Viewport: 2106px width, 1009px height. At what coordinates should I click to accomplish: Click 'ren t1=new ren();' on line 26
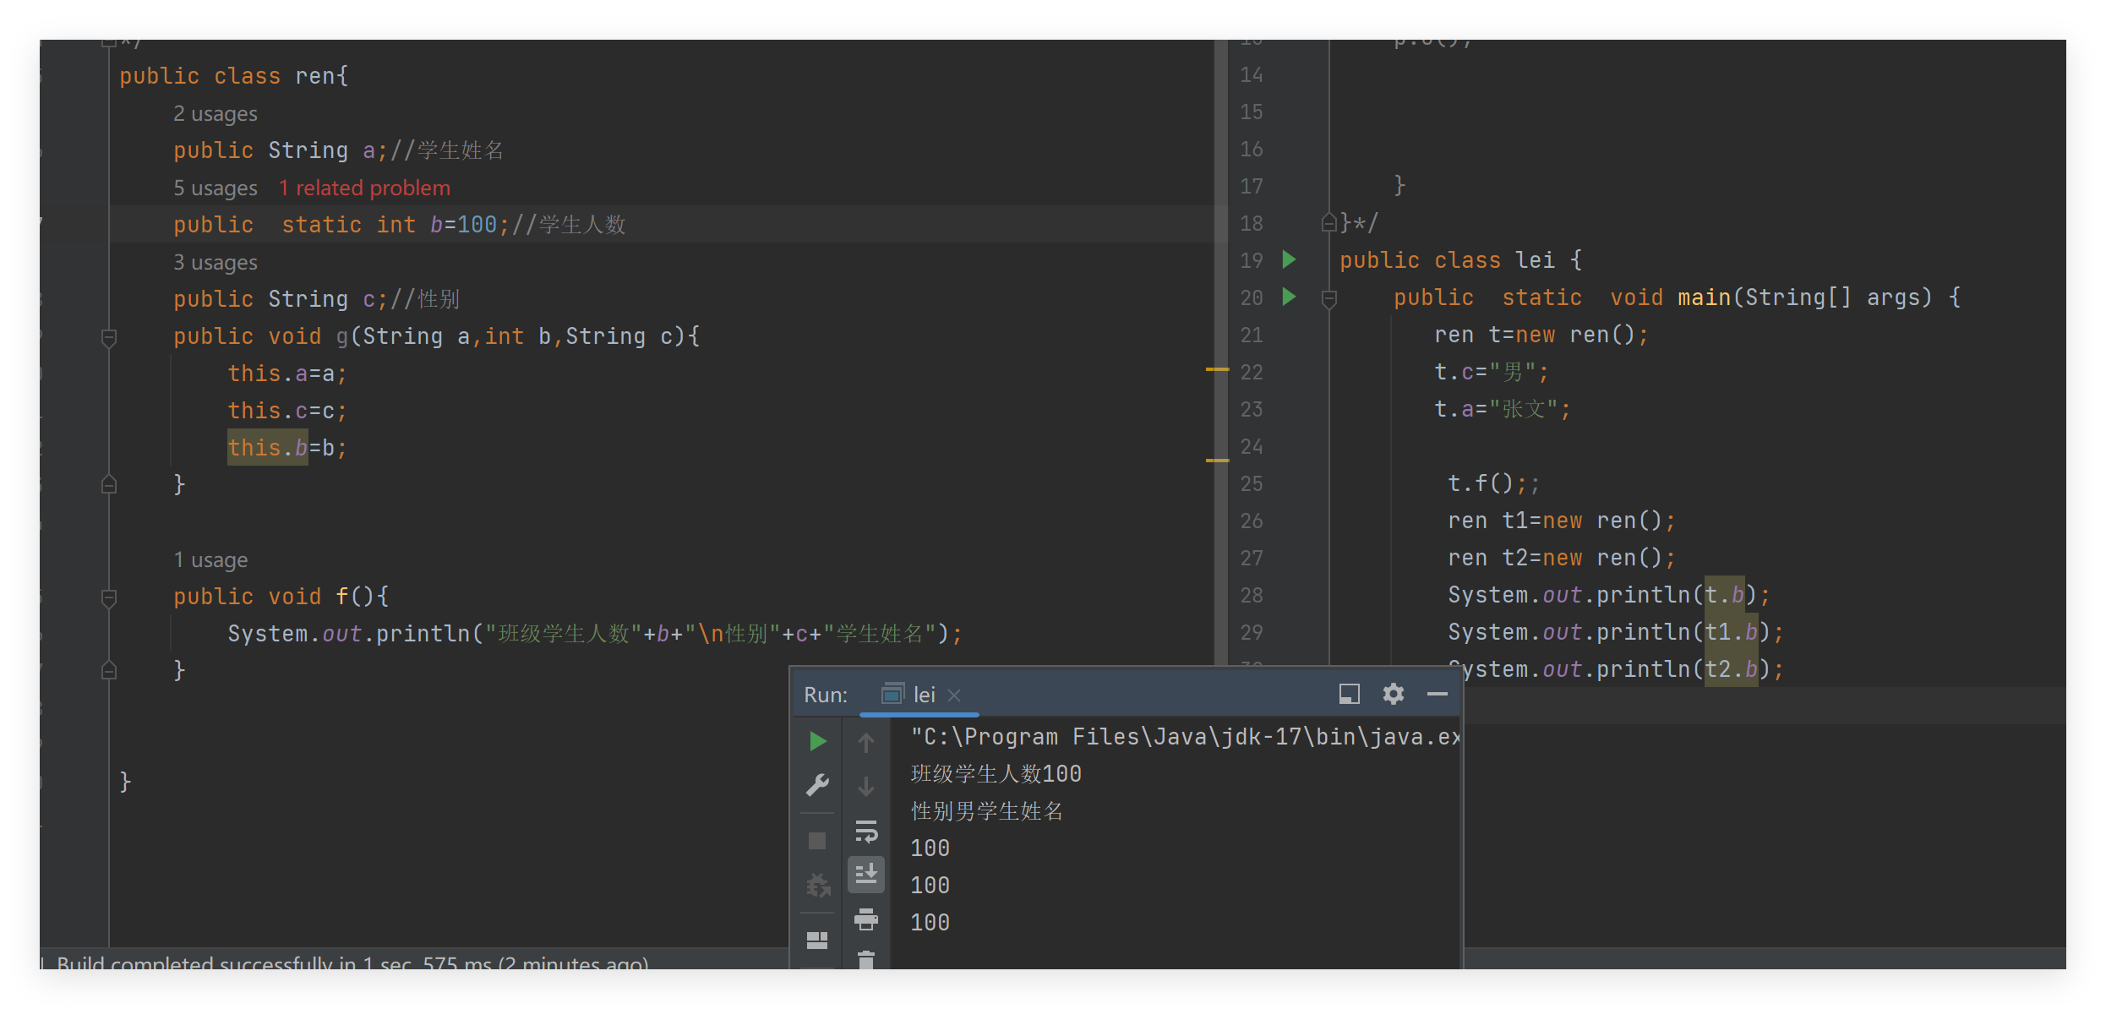click(1562, 521)
